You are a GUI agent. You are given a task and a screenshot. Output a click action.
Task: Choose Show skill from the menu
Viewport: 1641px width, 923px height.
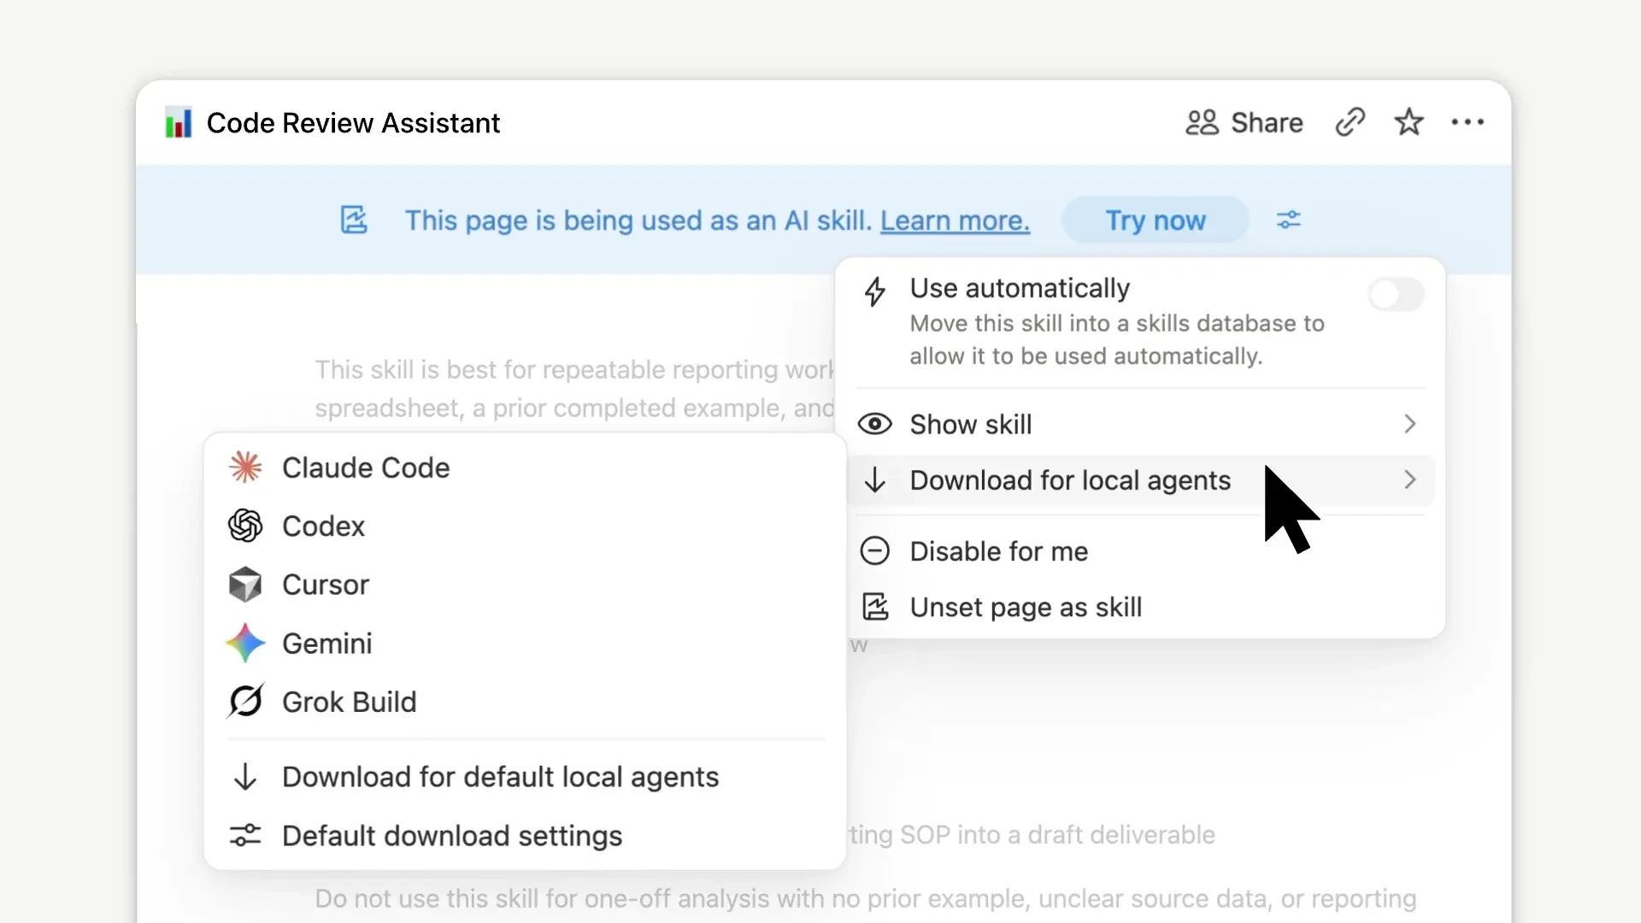coord(1141,424)
